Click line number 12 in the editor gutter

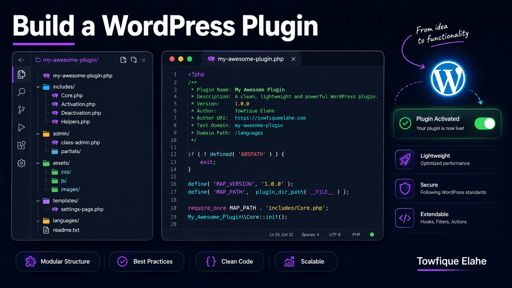[173, 154]
